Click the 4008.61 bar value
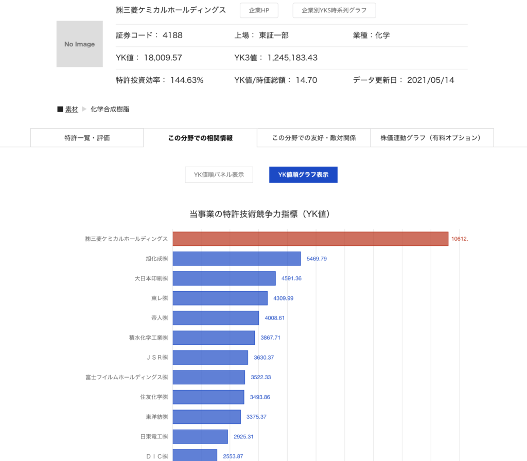 [x=275, y=318]
